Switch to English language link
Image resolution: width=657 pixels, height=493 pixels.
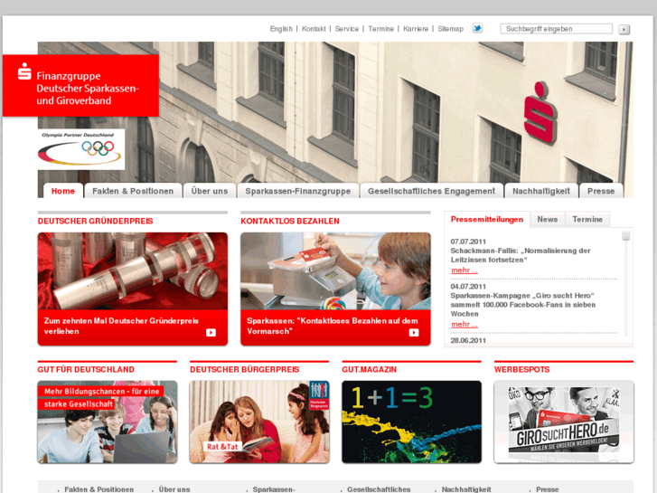click(281, 29)
